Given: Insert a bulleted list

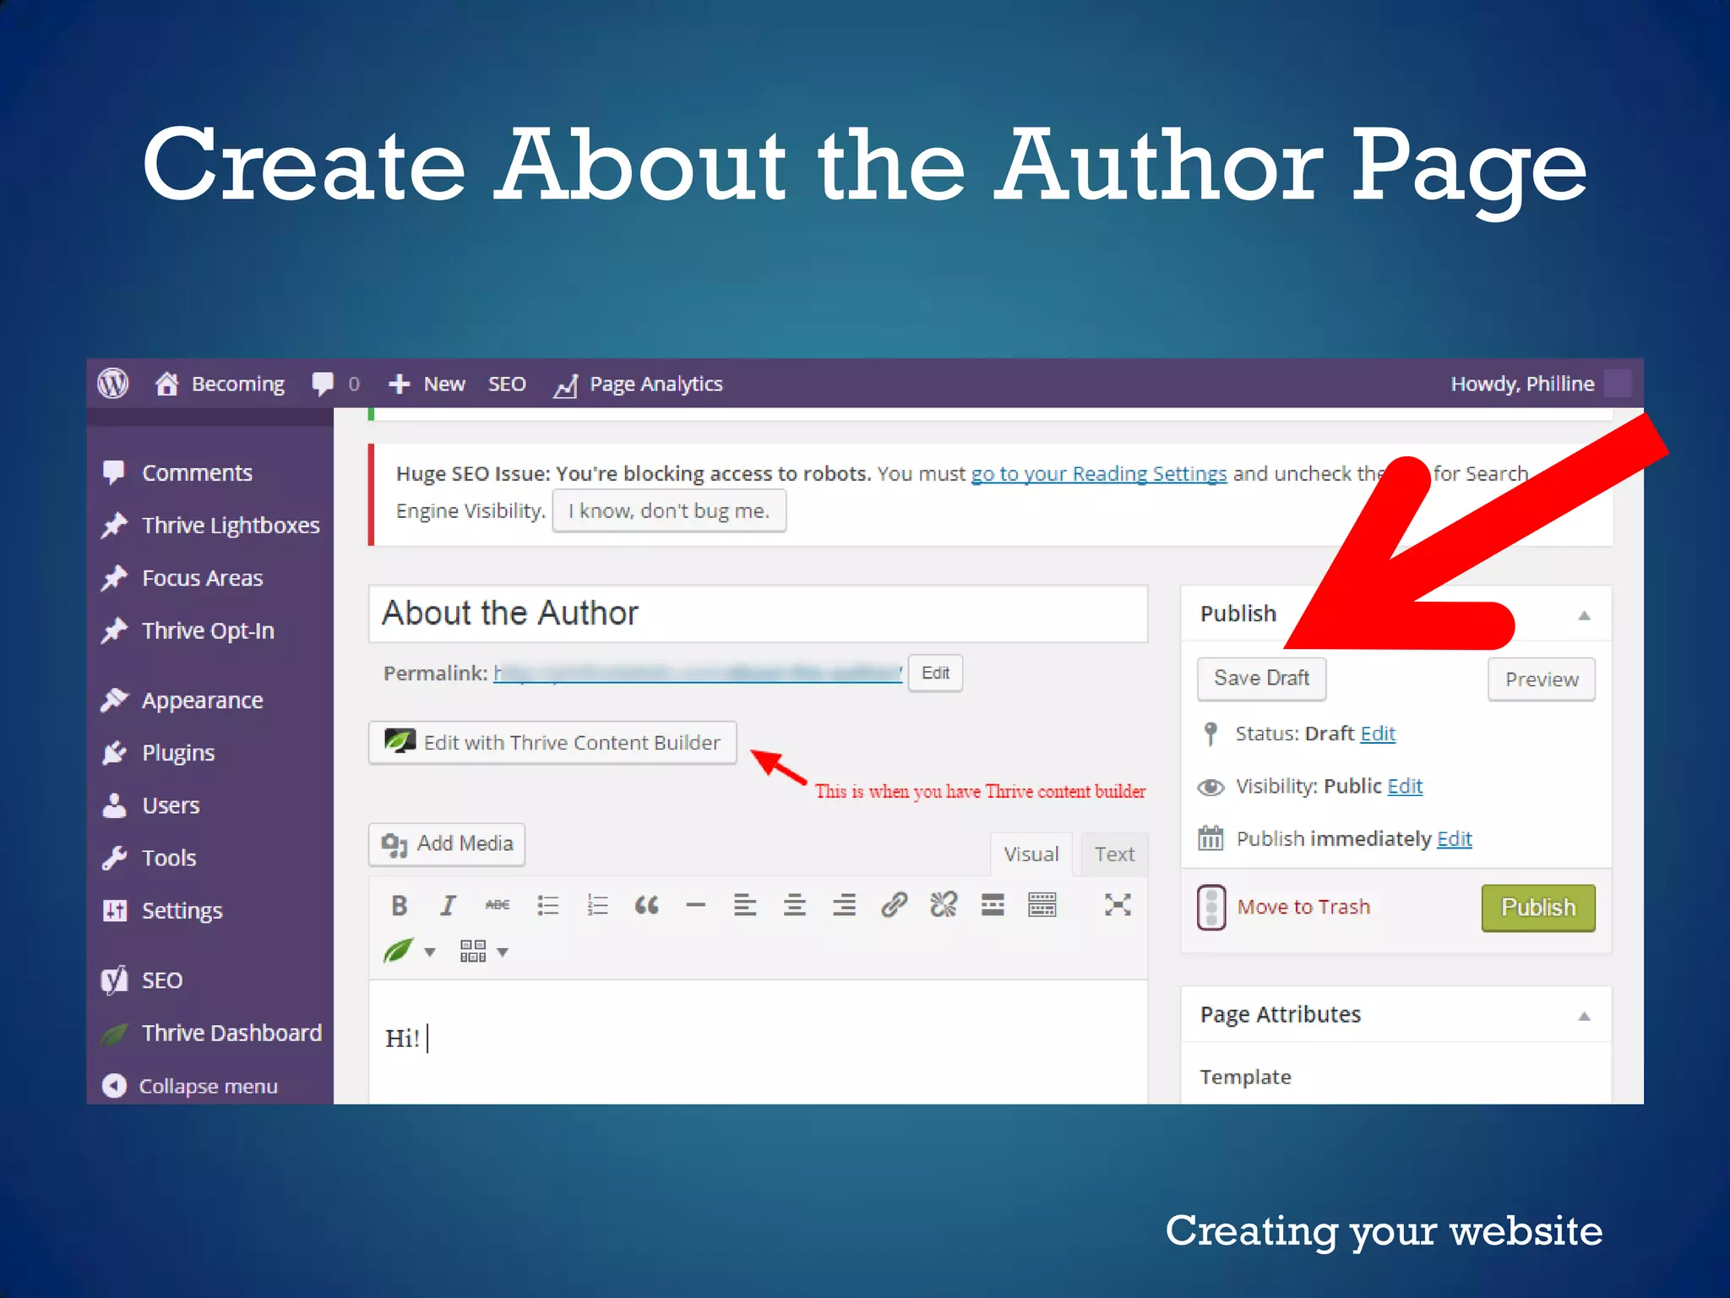Looking at the screenshot, I should pyautogui.click(x=547, y=906).
